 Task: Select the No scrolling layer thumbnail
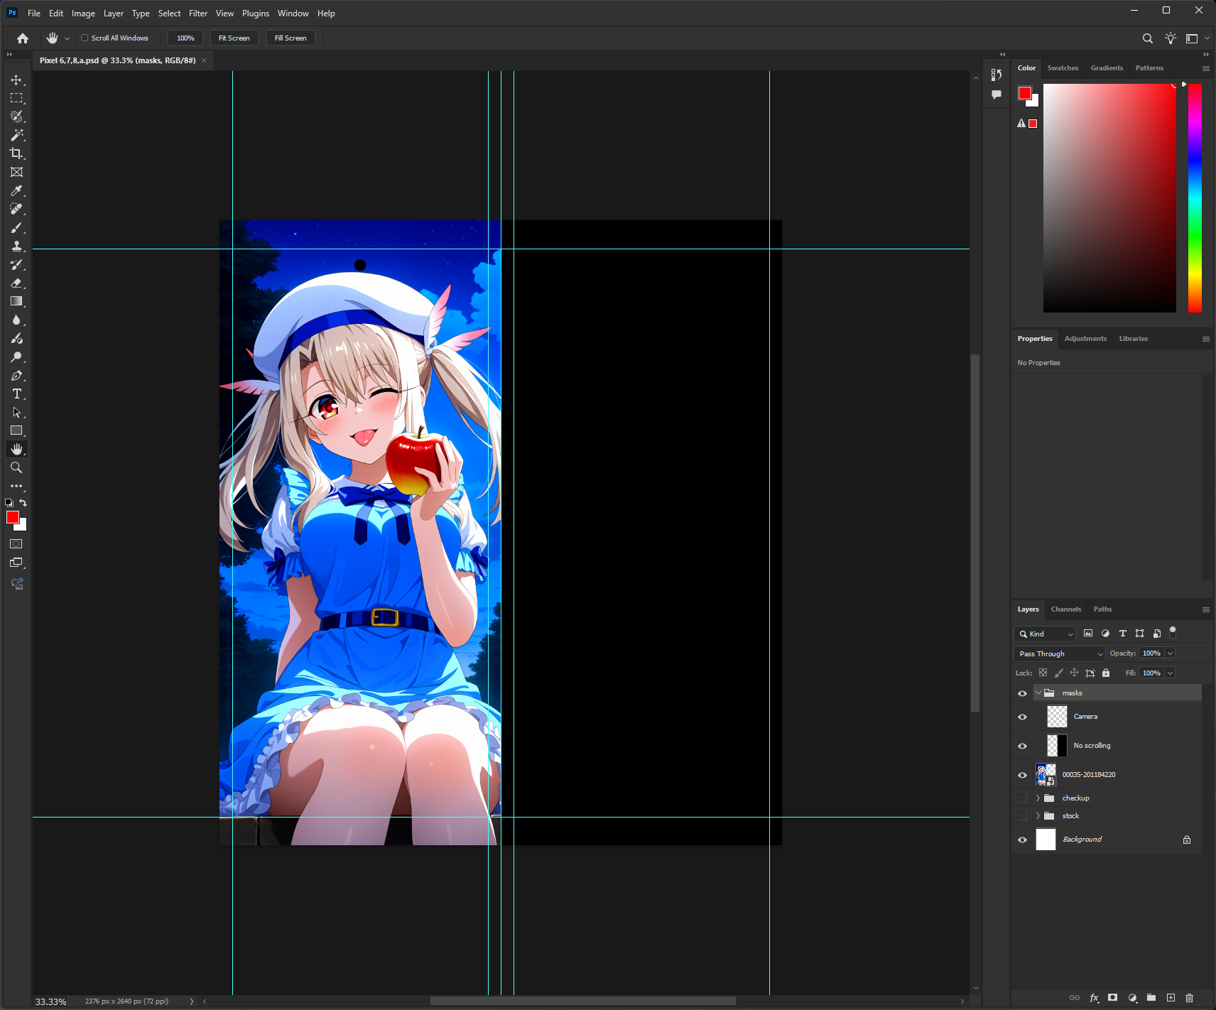coord(1057,746)
